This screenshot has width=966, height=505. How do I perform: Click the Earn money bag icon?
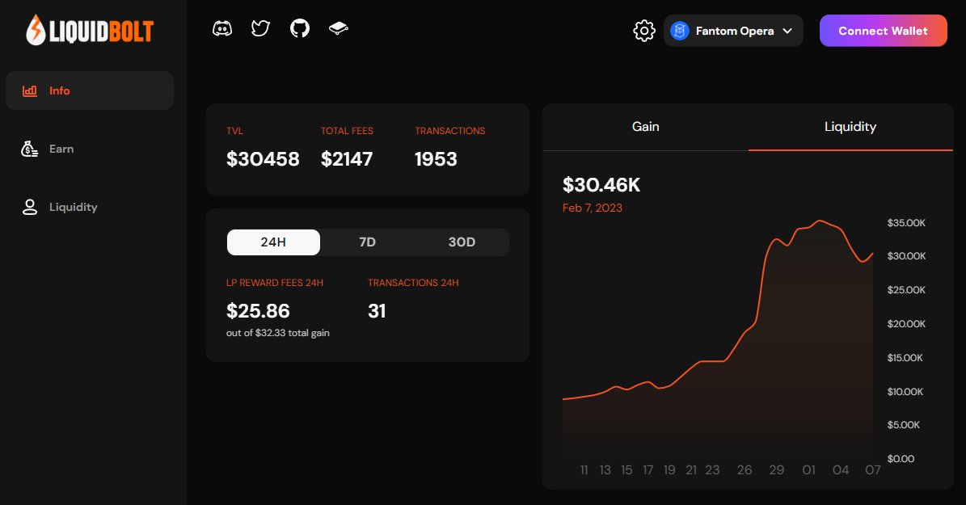tap(30, 149)
